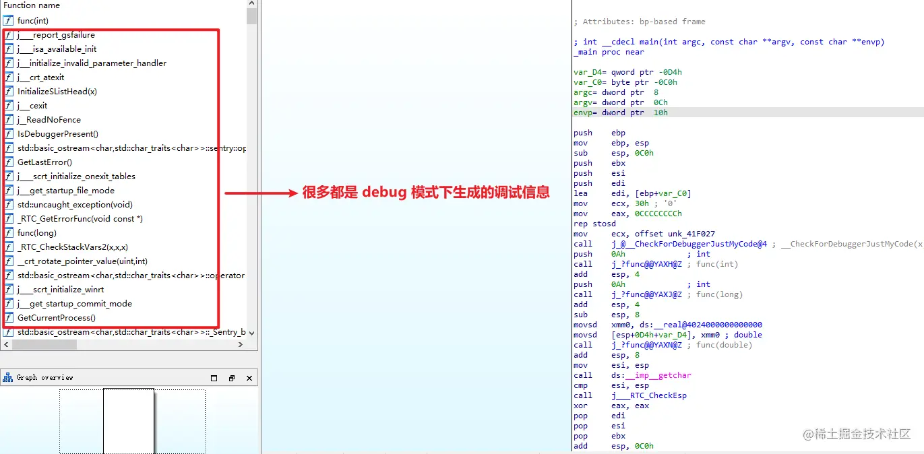This screenshot has width=924, height=454.
Task: Click the horizontal scrollbar left arrow
Action: [5, 344]
